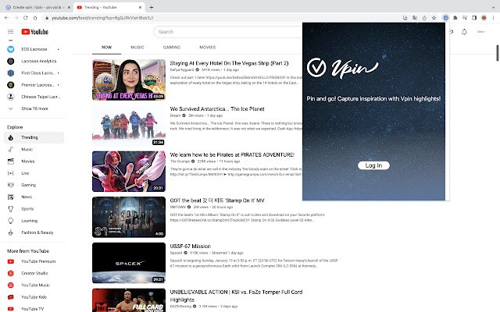The height and width of the screenshot is (312, 500).
Task: Open the browser home page icon
Action: (35, 18)
